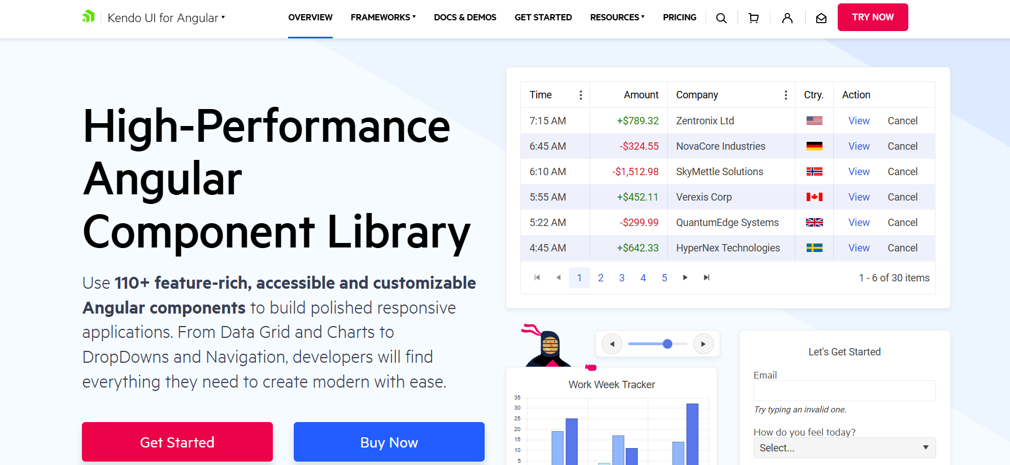Viewport: 1010px width, 465px height.
Task: Select grid page 2
Action: (x=600, y=277)
